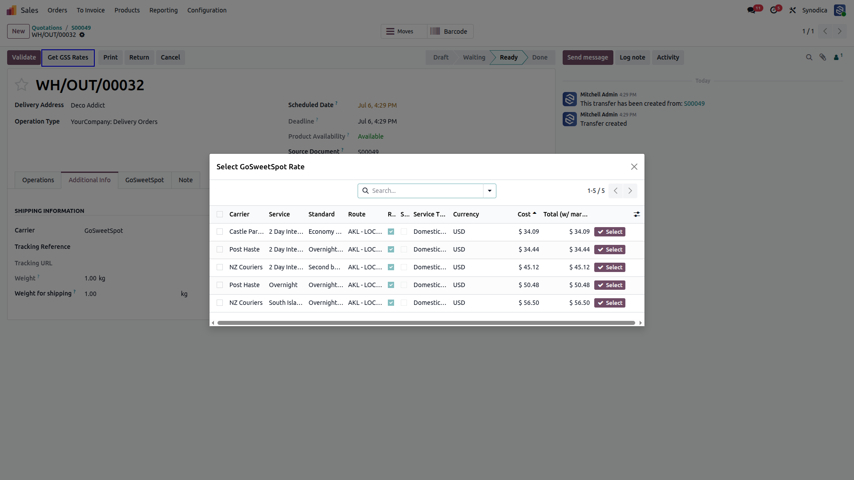
Task: Open the chat messages icon in the top bar
Action: point(751,10)
